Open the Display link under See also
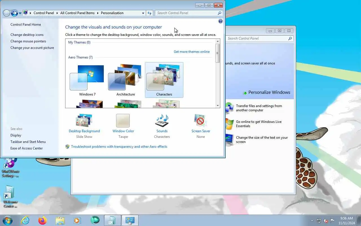This screenshot has width=361, height=226. (16, 135)
